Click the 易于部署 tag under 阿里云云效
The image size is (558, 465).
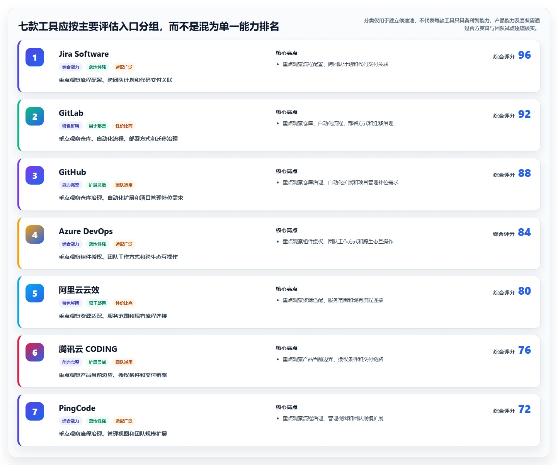(x=97, y=303)
